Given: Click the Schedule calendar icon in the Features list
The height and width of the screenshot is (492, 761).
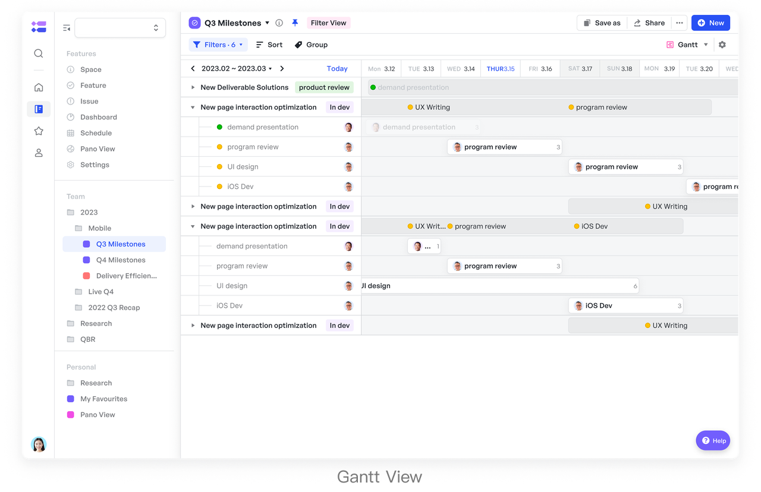Looking at the screenshot, I should click(x=70, y=133).
